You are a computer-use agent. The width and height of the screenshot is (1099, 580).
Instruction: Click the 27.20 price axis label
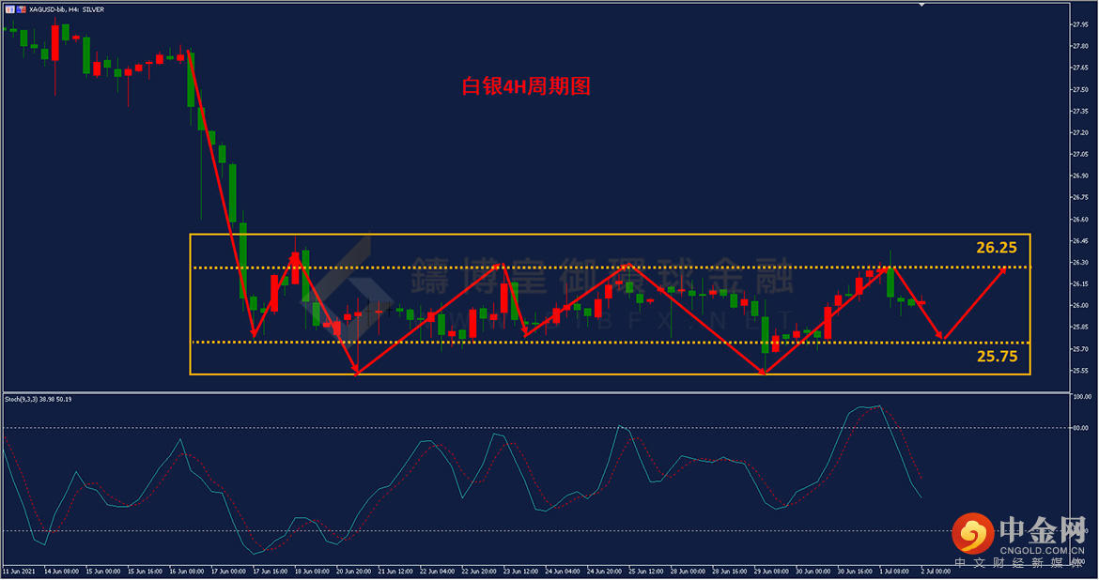coord(1080,133)
